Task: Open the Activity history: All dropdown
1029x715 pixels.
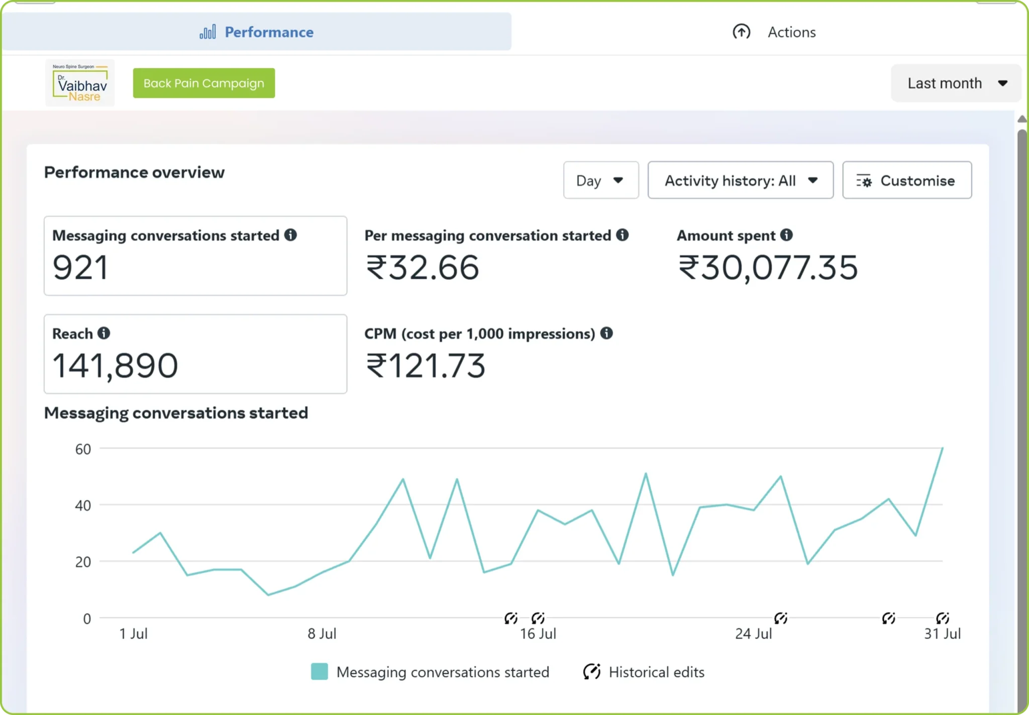Action: [x=741, y=180]
